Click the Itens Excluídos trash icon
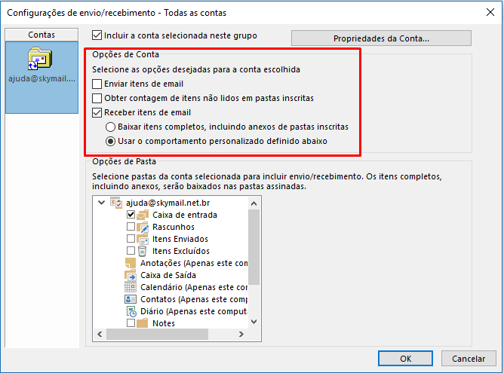Image resolution: width=504 pixels, height=373 pixels. (x=142, y=251)
